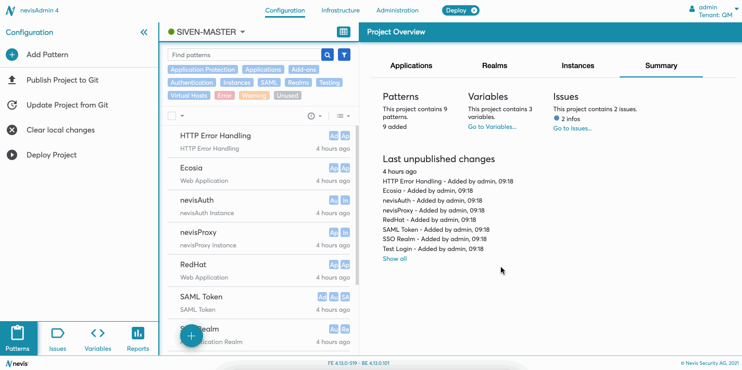Click the Clear local changes X icon
The image size is (742, 370).
pos(12,130)
